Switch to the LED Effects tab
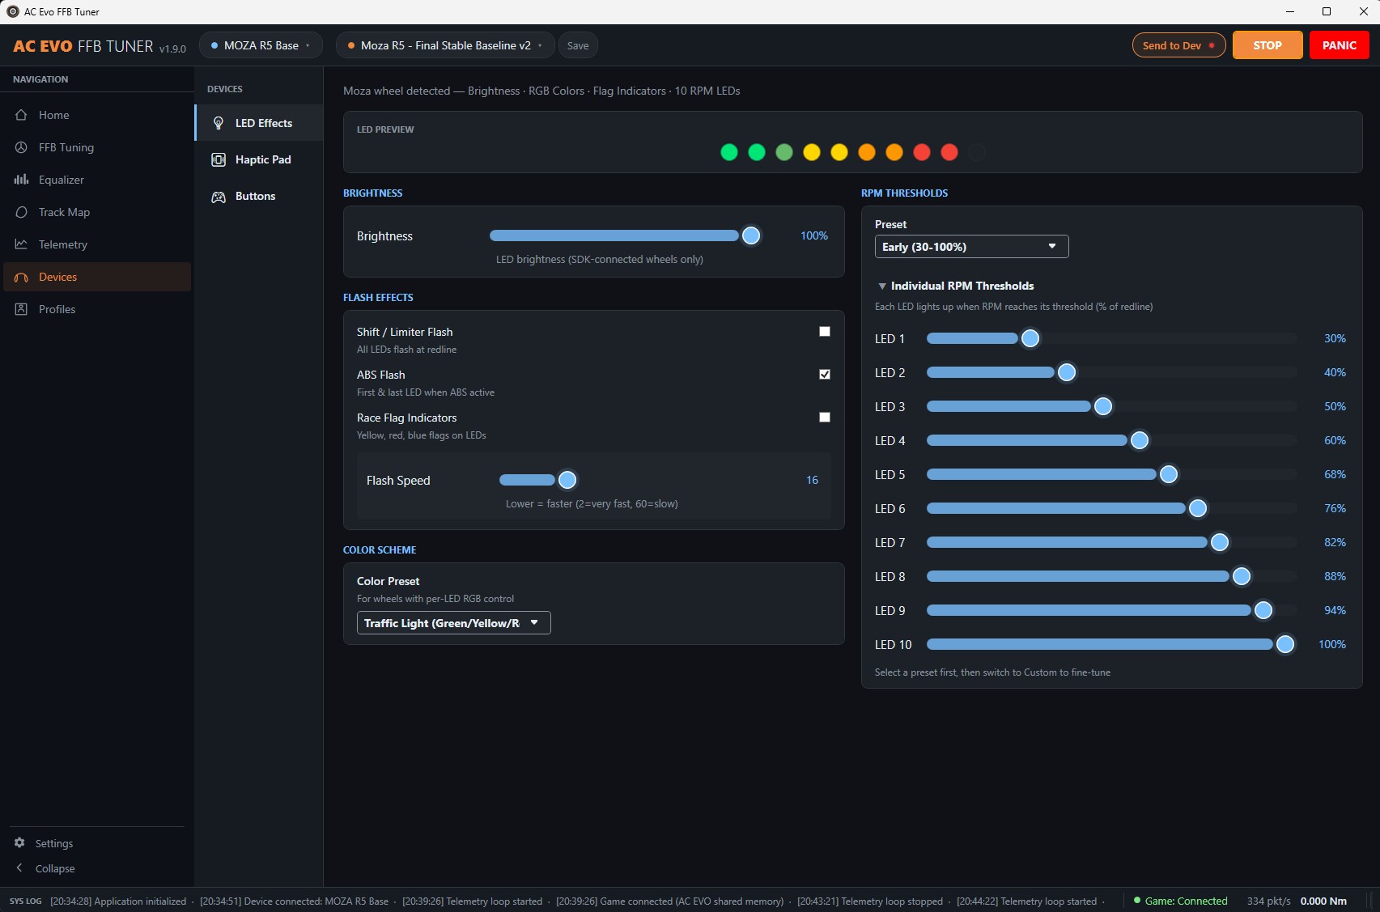This screenshot has width=1380, height=912. (259, 123)
